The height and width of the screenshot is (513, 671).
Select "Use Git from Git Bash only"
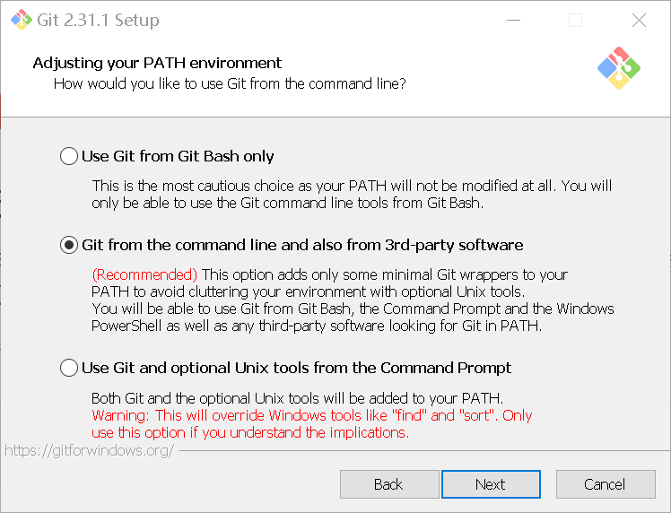point(69,156)
